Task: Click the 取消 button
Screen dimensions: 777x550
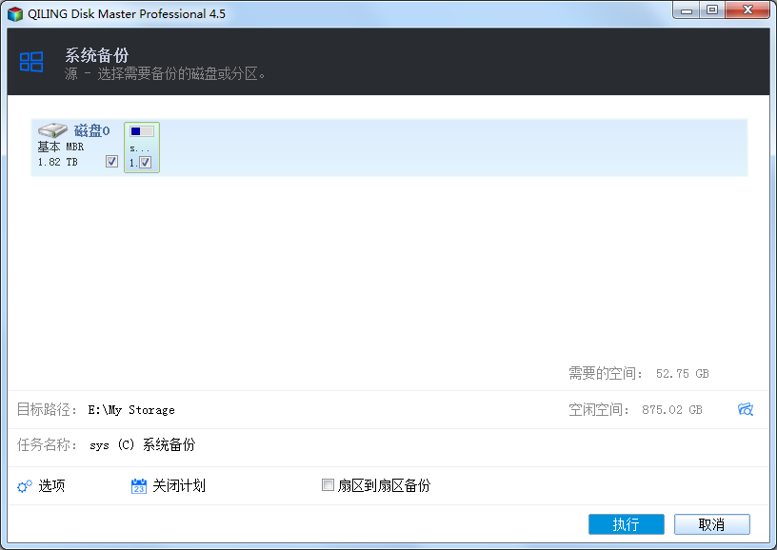Action: coord(711,523)
